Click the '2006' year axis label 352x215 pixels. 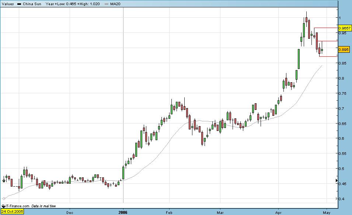tap(123, 212)
